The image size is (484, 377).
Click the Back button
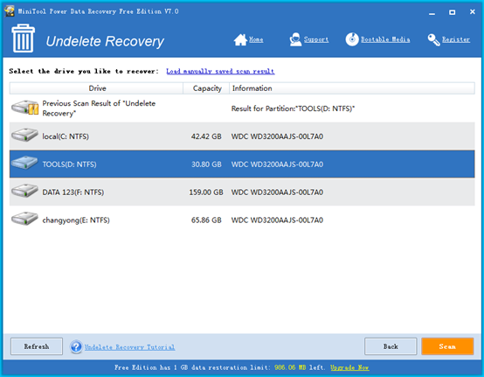391,346
